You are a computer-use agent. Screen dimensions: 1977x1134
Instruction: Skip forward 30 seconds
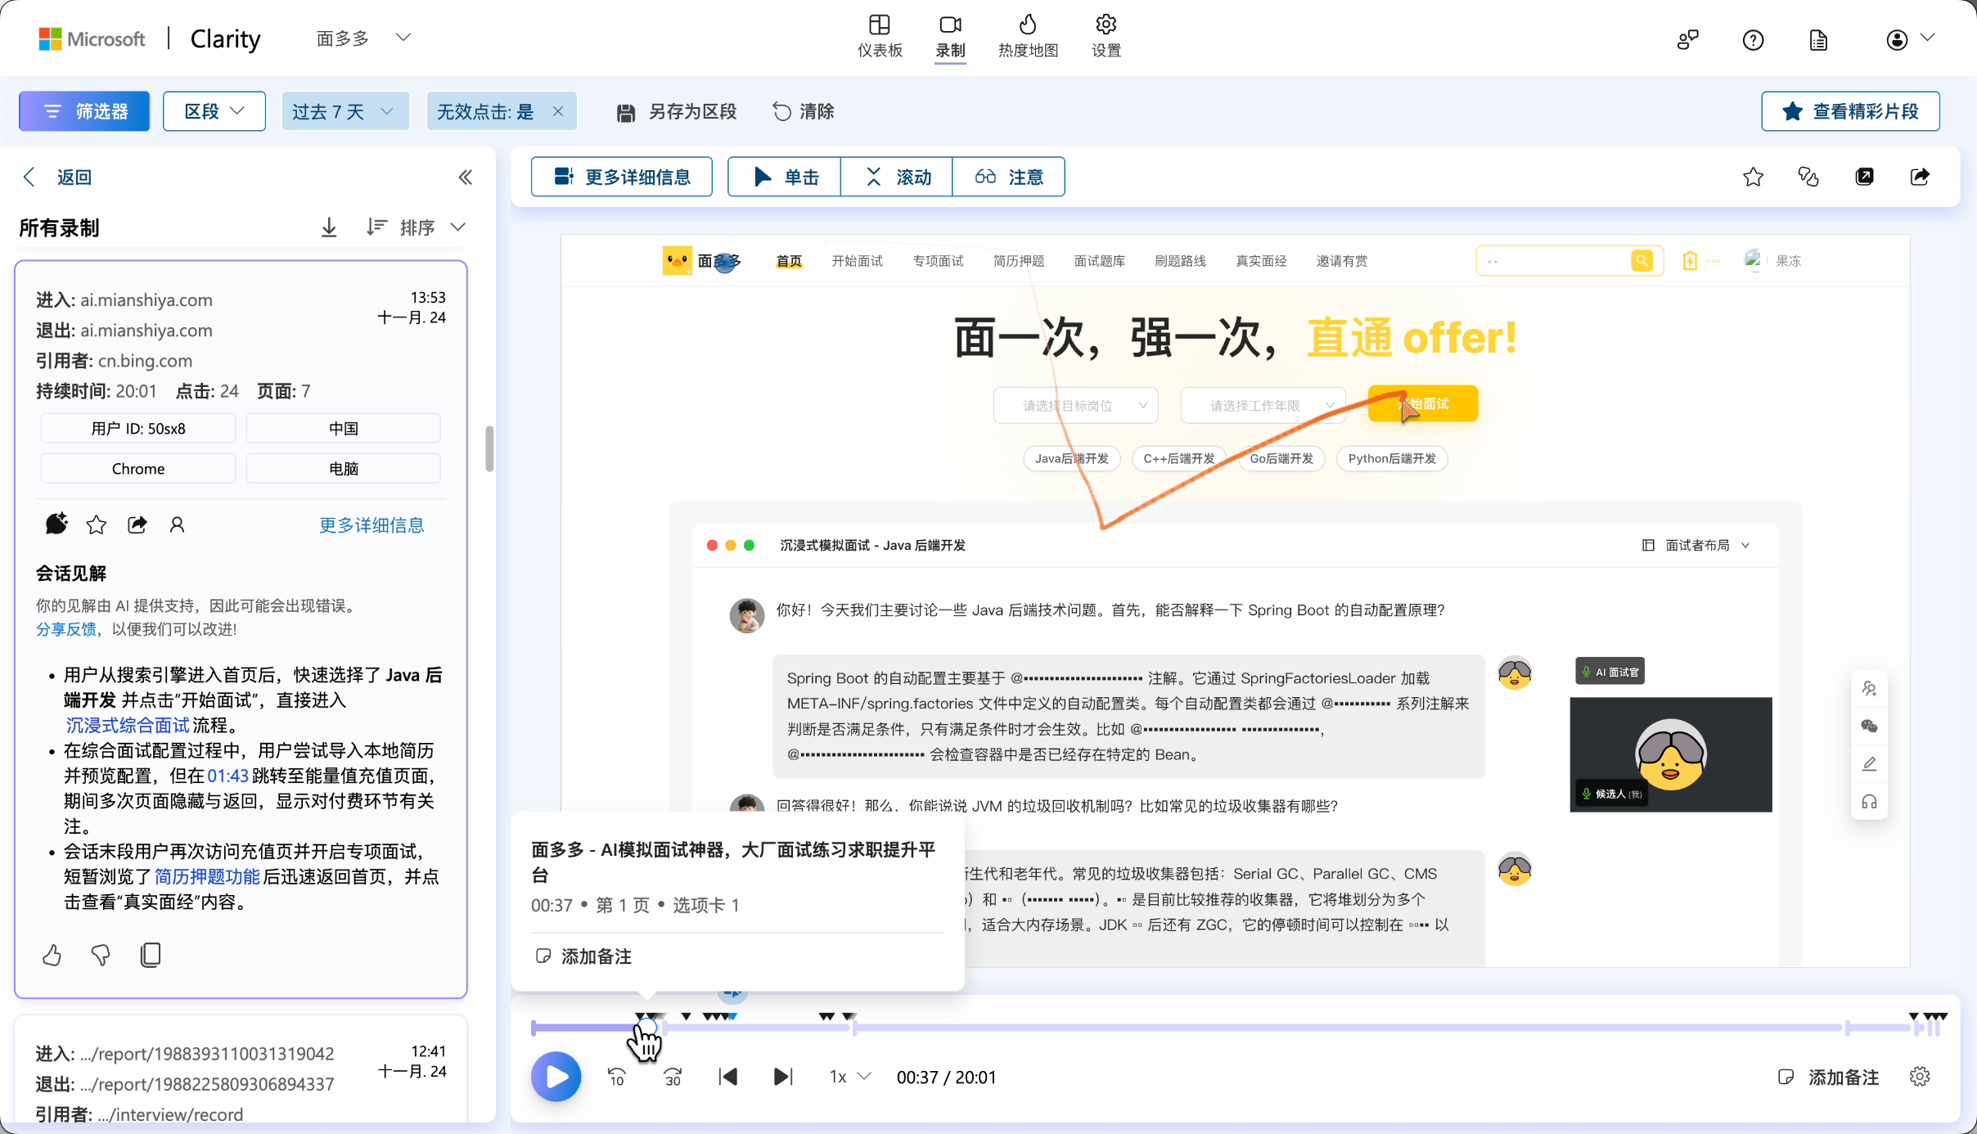673,1077
